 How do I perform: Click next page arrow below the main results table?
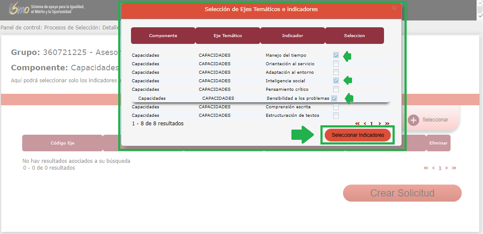click(447, 168)
